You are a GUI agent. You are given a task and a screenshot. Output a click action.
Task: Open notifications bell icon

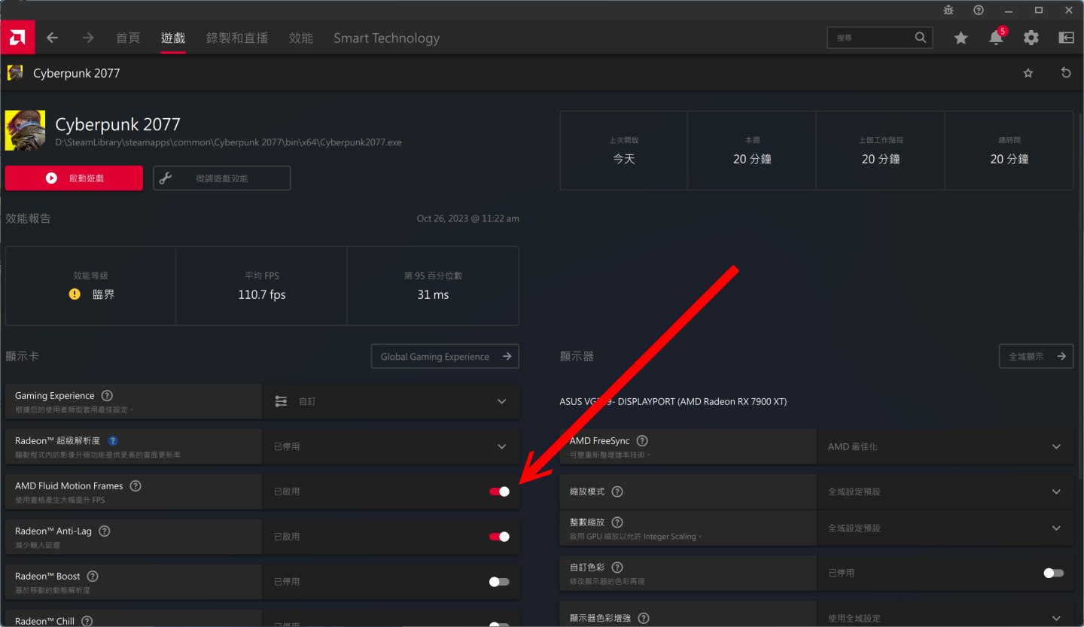996,38
